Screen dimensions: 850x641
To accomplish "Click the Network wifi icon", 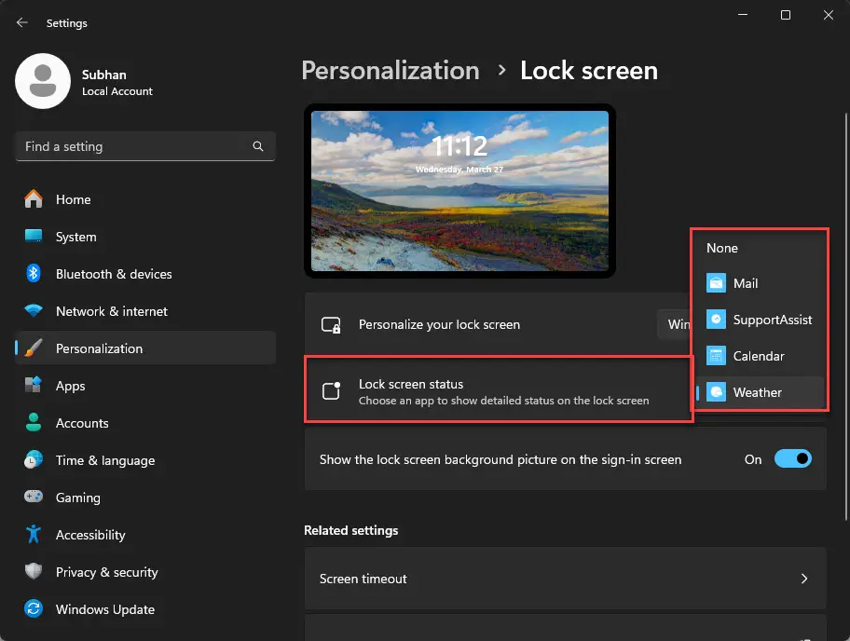I will [x=34, y=311].
